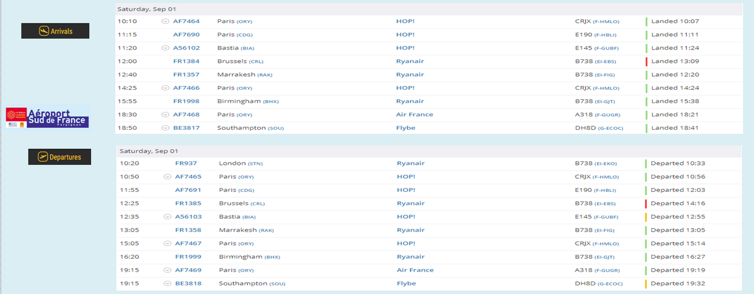Image resolution: width=754 pixels, height=294 pixels.
Task: Select status text Departed 14:16
Action: [x=678, y=203]
